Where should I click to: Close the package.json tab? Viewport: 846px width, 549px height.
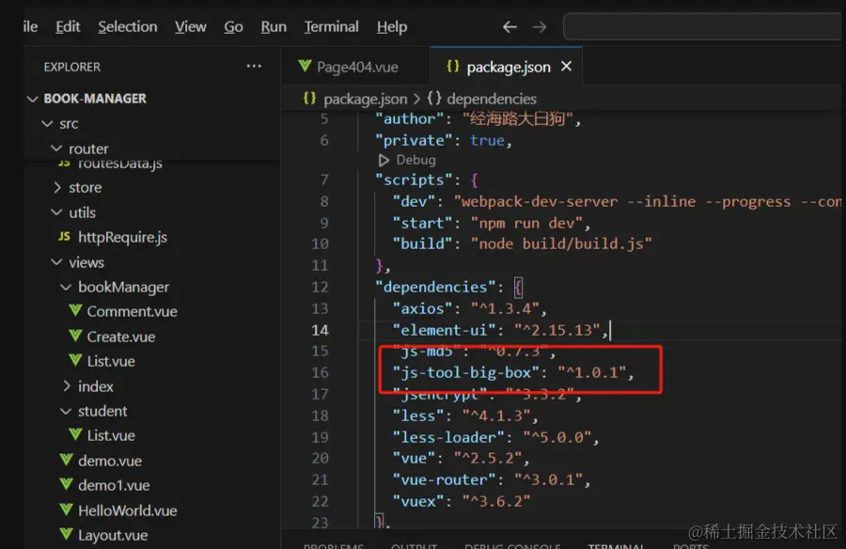click(566, 67)
